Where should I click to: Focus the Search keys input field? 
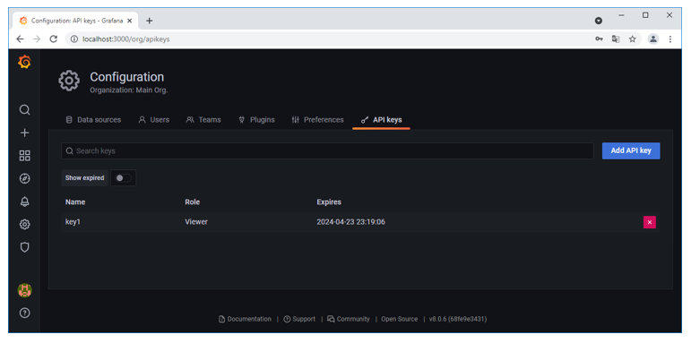click(327, 150)
